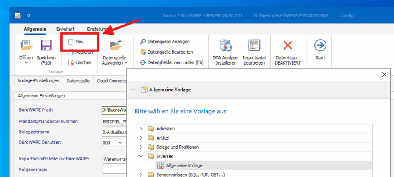Screen dimensions: 394x177
Task: Copy the template with Kopieren
Action: pyautogui.click(x=81, y=52)
